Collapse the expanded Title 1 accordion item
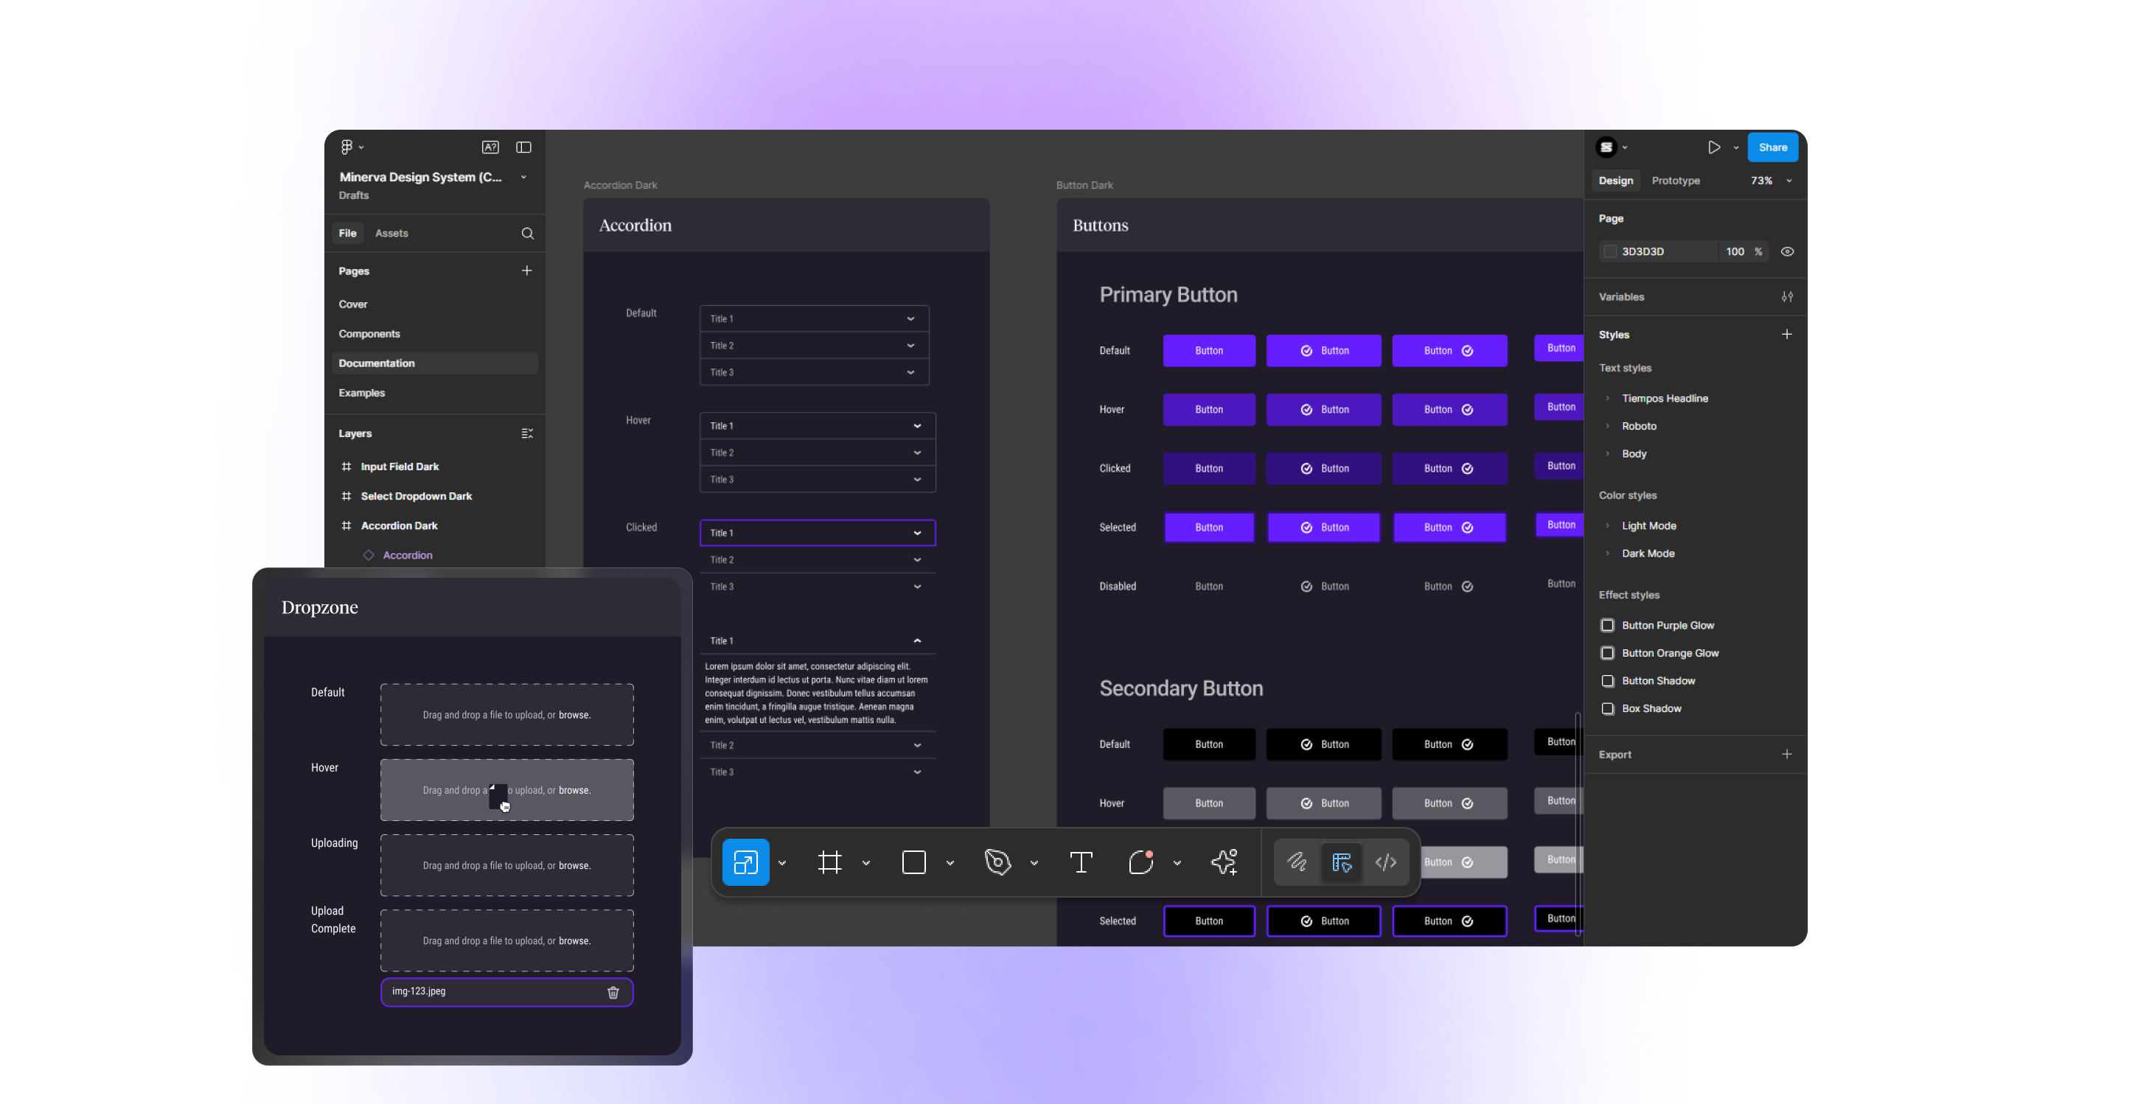Viewport: 2132px width, 1104px height. (x=916, y=640)
